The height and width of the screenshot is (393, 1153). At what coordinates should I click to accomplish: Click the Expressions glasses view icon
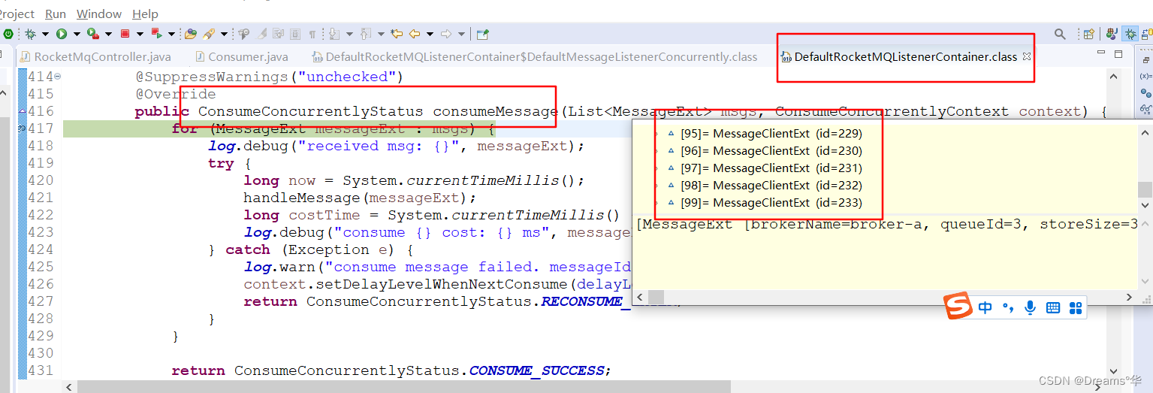point(1145,110)
